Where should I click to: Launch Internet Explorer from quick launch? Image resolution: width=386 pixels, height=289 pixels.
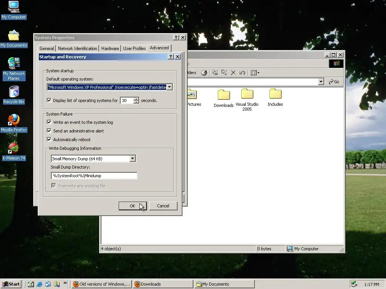(x=39, y=284)
